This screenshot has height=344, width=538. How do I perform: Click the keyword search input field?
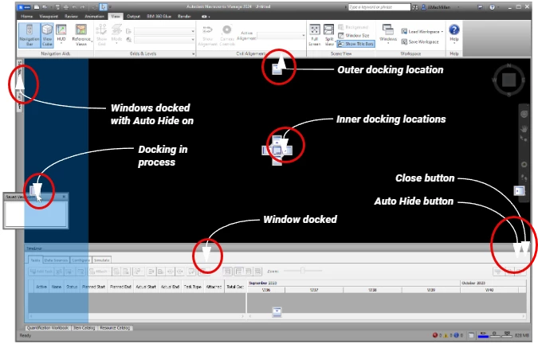point(379,7)
